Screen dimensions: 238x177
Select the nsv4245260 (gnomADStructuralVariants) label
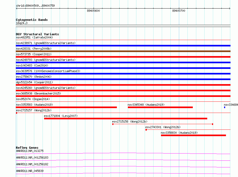(46, 88)
